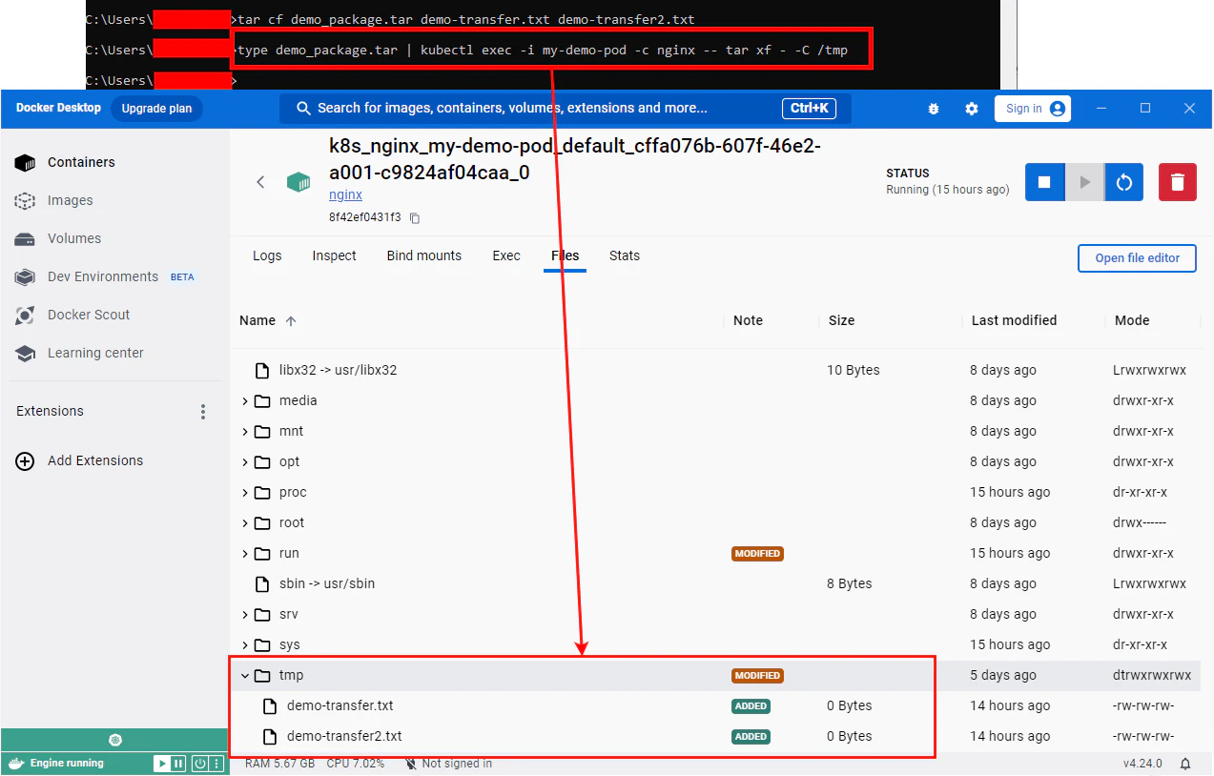
Task: Click the Open file editor button
Action: (1137, 257)
